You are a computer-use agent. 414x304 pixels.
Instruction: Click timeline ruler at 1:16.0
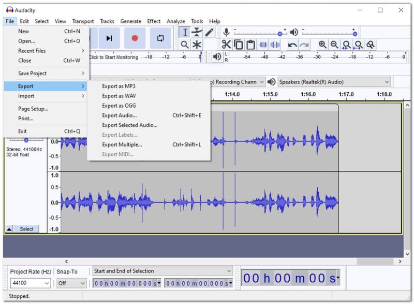308,94
